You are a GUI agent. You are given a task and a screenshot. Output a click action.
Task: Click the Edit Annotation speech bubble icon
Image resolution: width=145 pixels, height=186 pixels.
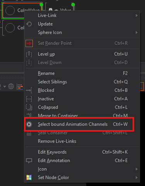point(29,161)
